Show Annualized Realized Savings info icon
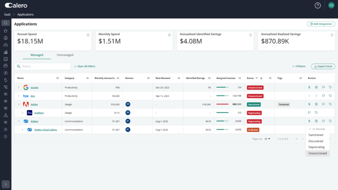338x190 pixels. [332, 35]
